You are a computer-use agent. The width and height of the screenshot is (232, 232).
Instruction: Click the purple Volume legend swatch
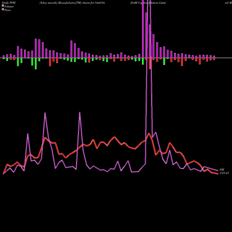tap(3, 6)
